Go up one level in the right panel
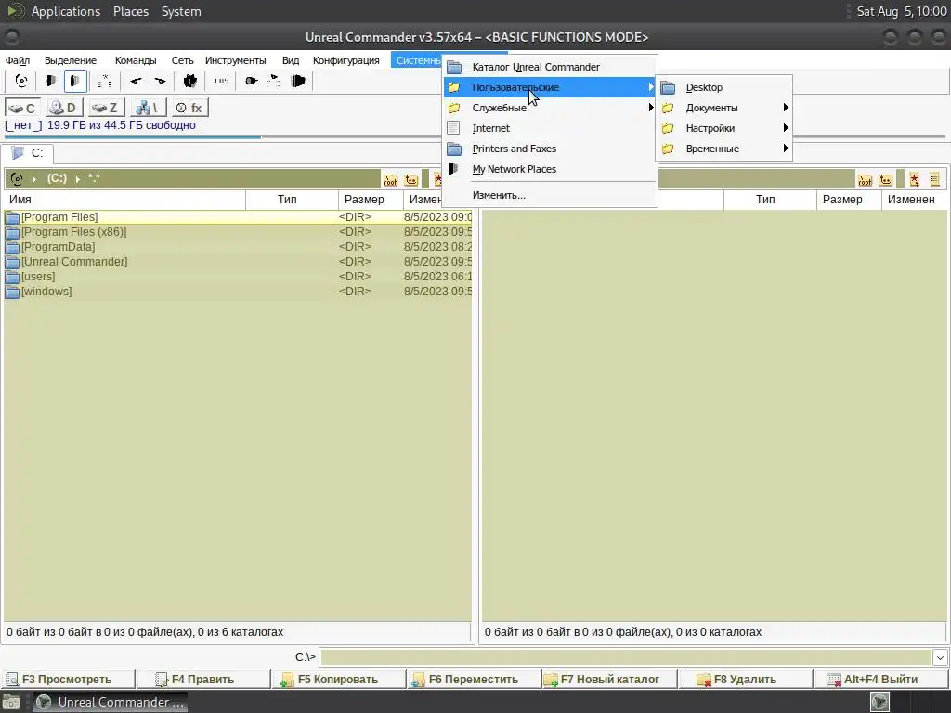Viewport: 951px width, 713px height. pos(886,180)
